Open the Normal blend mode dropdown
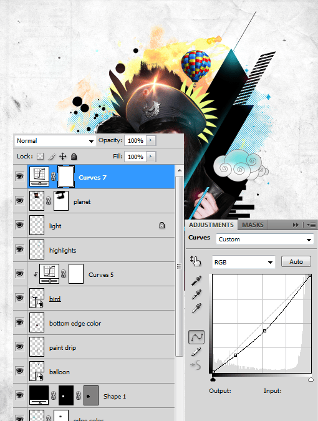The width and height of the screenshot is (318, 421). 55,141
